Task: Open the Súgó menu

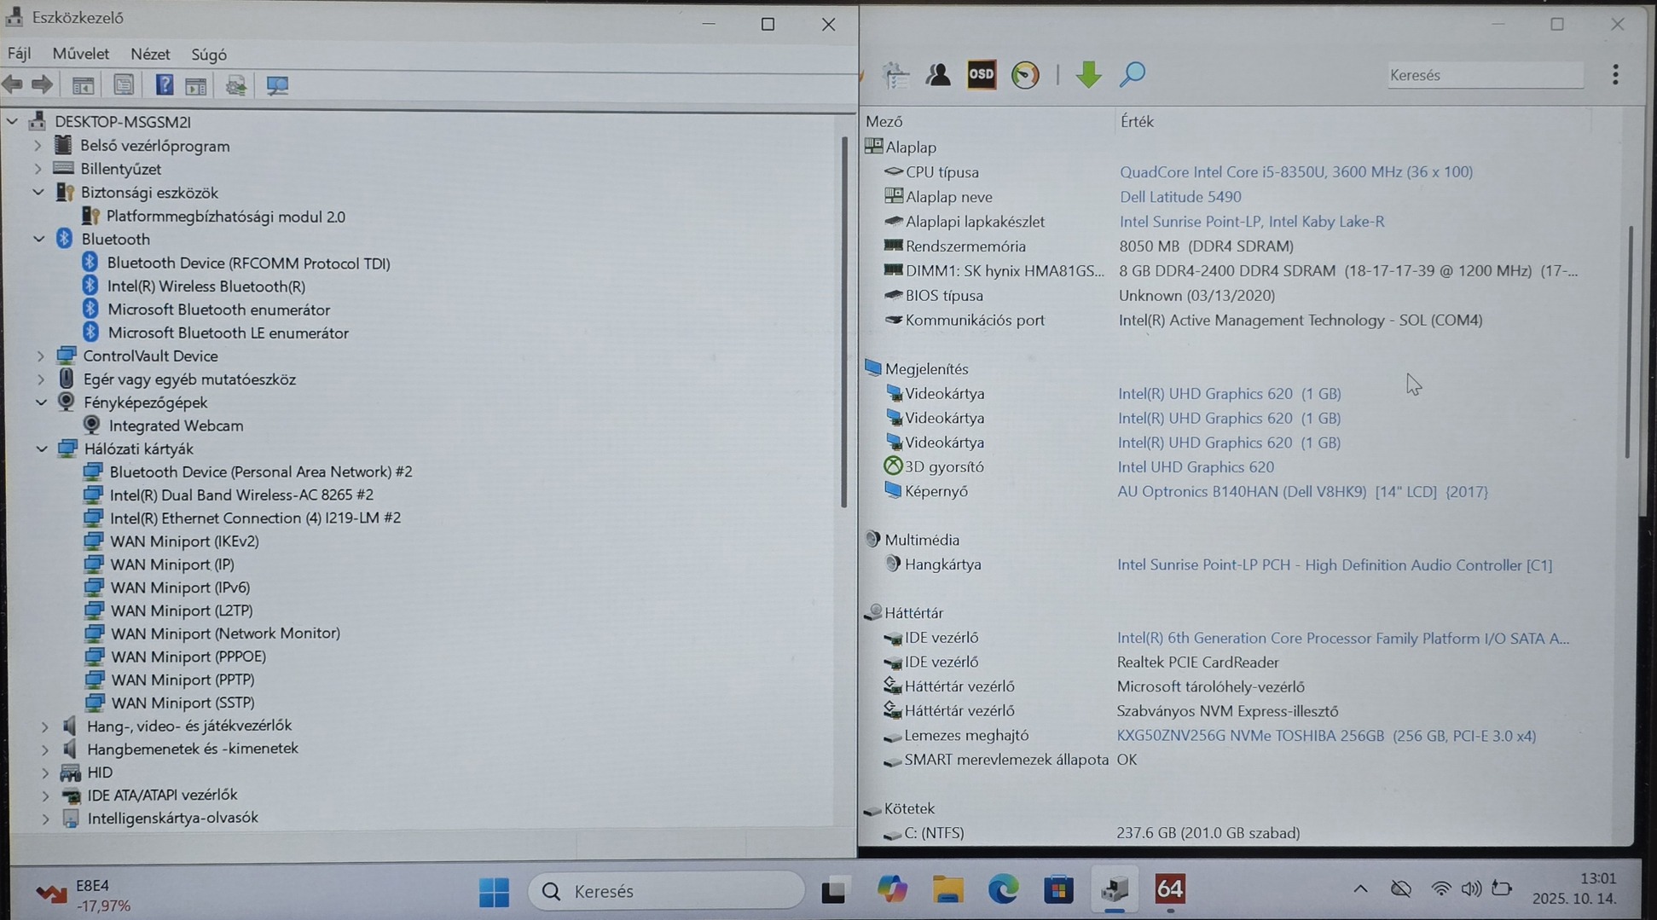Action: 209,55
